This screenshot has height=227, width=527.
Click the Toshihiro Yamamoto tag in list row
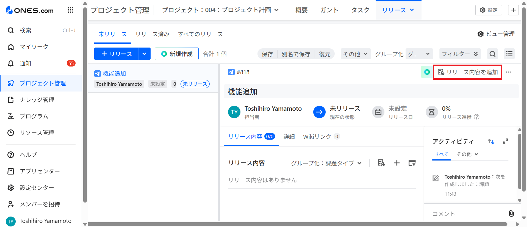(x=119, y=84)
